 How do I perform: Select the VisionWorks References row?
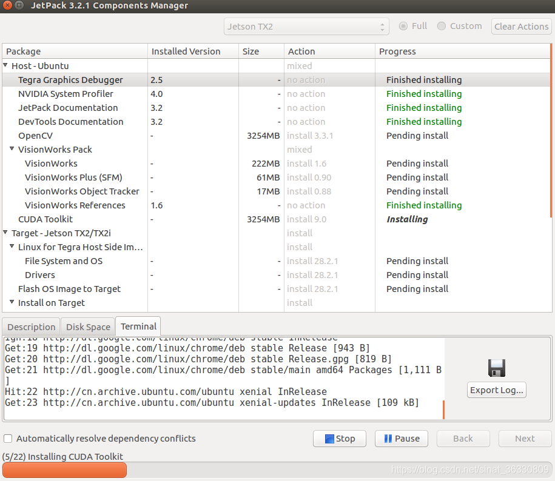(x=276, y=205)
